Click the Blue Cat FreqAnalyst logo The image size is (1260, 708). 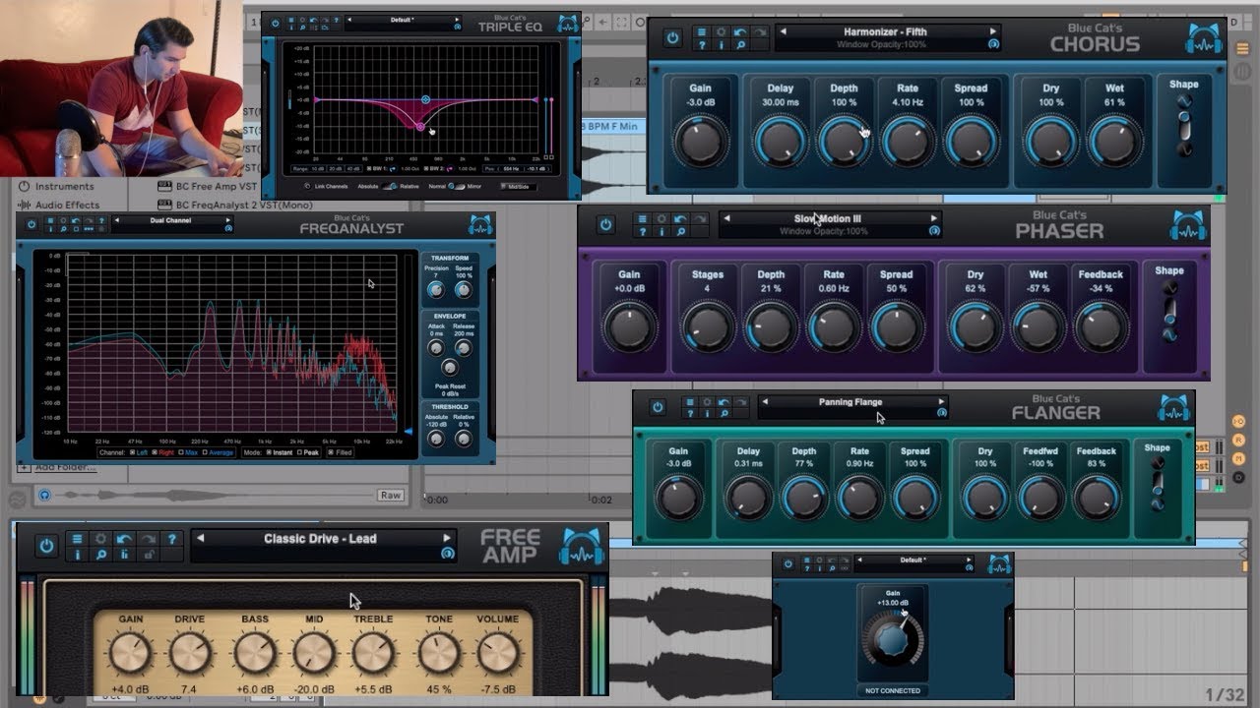[480, 225]
